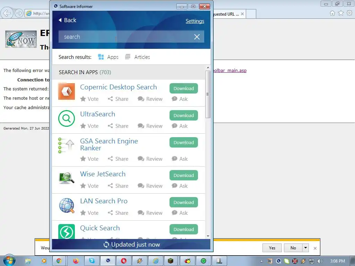Vote for LAN Search Pro
The height and width of the screenshot is (266, 355).
89,213
